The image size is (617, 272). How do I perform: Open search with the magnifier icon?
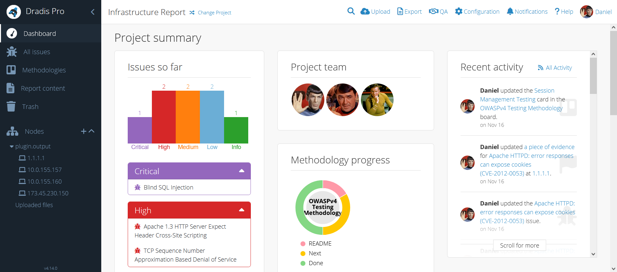coord(351,11)
